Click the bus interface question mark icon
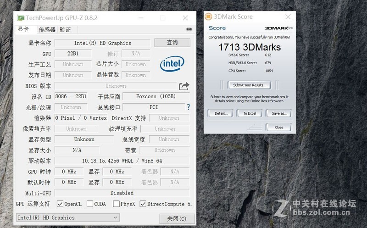The width and height of the screenshot is (367, 228). click(188, 107)
